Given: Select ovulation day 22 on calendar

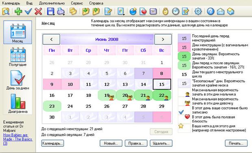Looking at the screenshot, I should (162, 95).
